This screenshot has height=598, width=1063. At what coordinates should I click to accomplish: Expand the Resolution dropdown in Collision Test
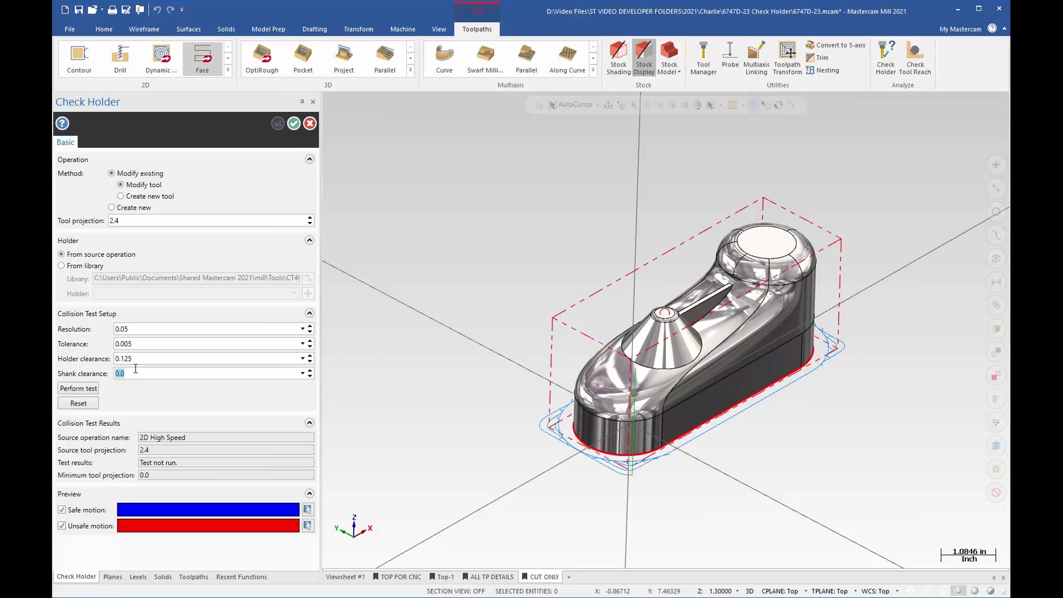[302, 328]
